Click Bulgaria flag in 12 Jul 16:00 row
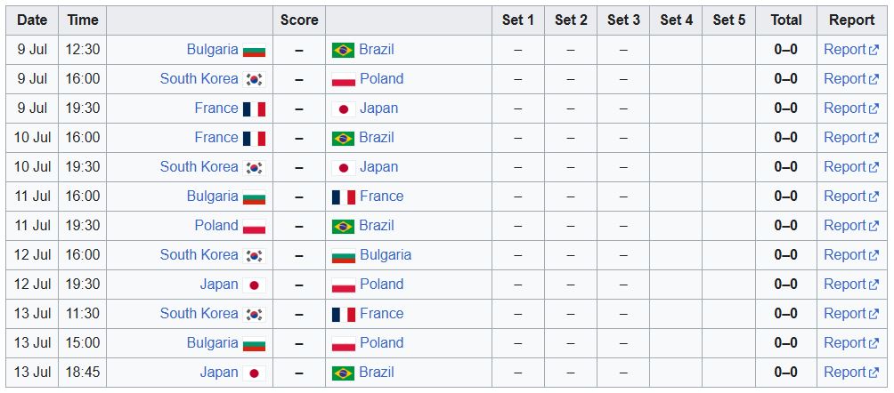This screenshot has width=894, height=393. (x=343, y=256)
